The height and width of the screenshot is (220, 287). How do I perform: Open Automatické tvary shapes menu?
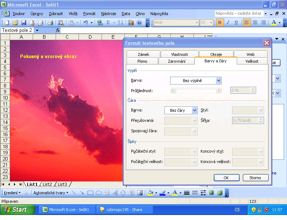[51, 193]
